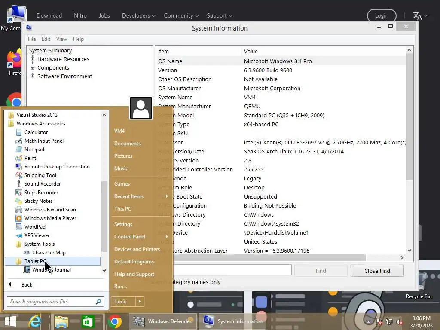Open Internet Explorer from taskbar

tap(35, 321)
